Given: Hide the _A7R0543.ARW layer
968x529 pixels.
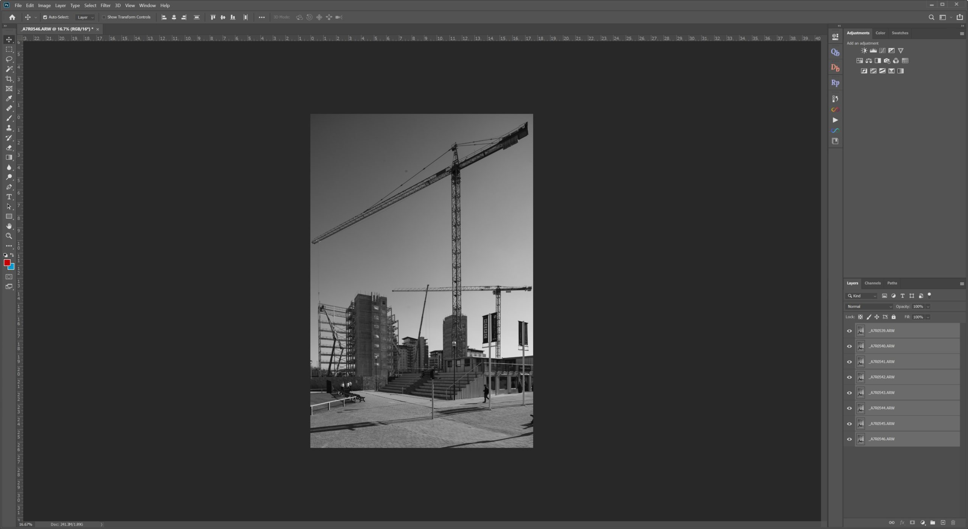Looking at the screenshot, I should click(x=849, y=393).
